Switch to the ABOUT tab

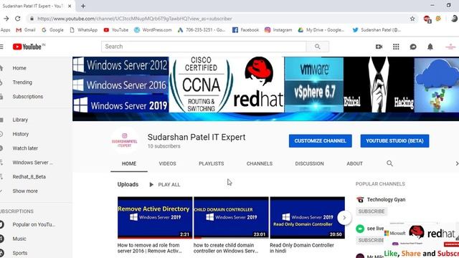pos(354,163)
